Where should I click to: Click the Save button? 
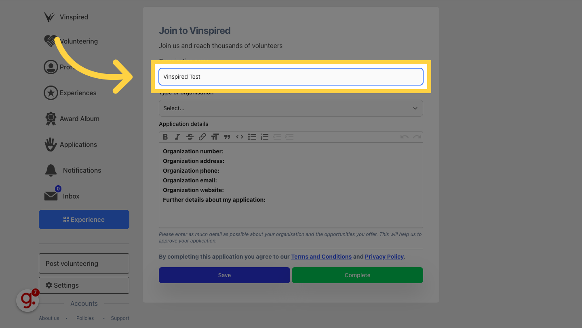click(224, 275)
